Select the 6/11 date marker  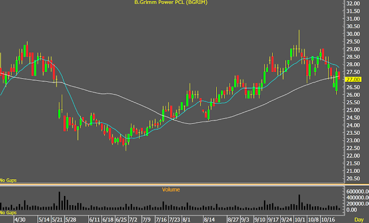click(95, 220)
